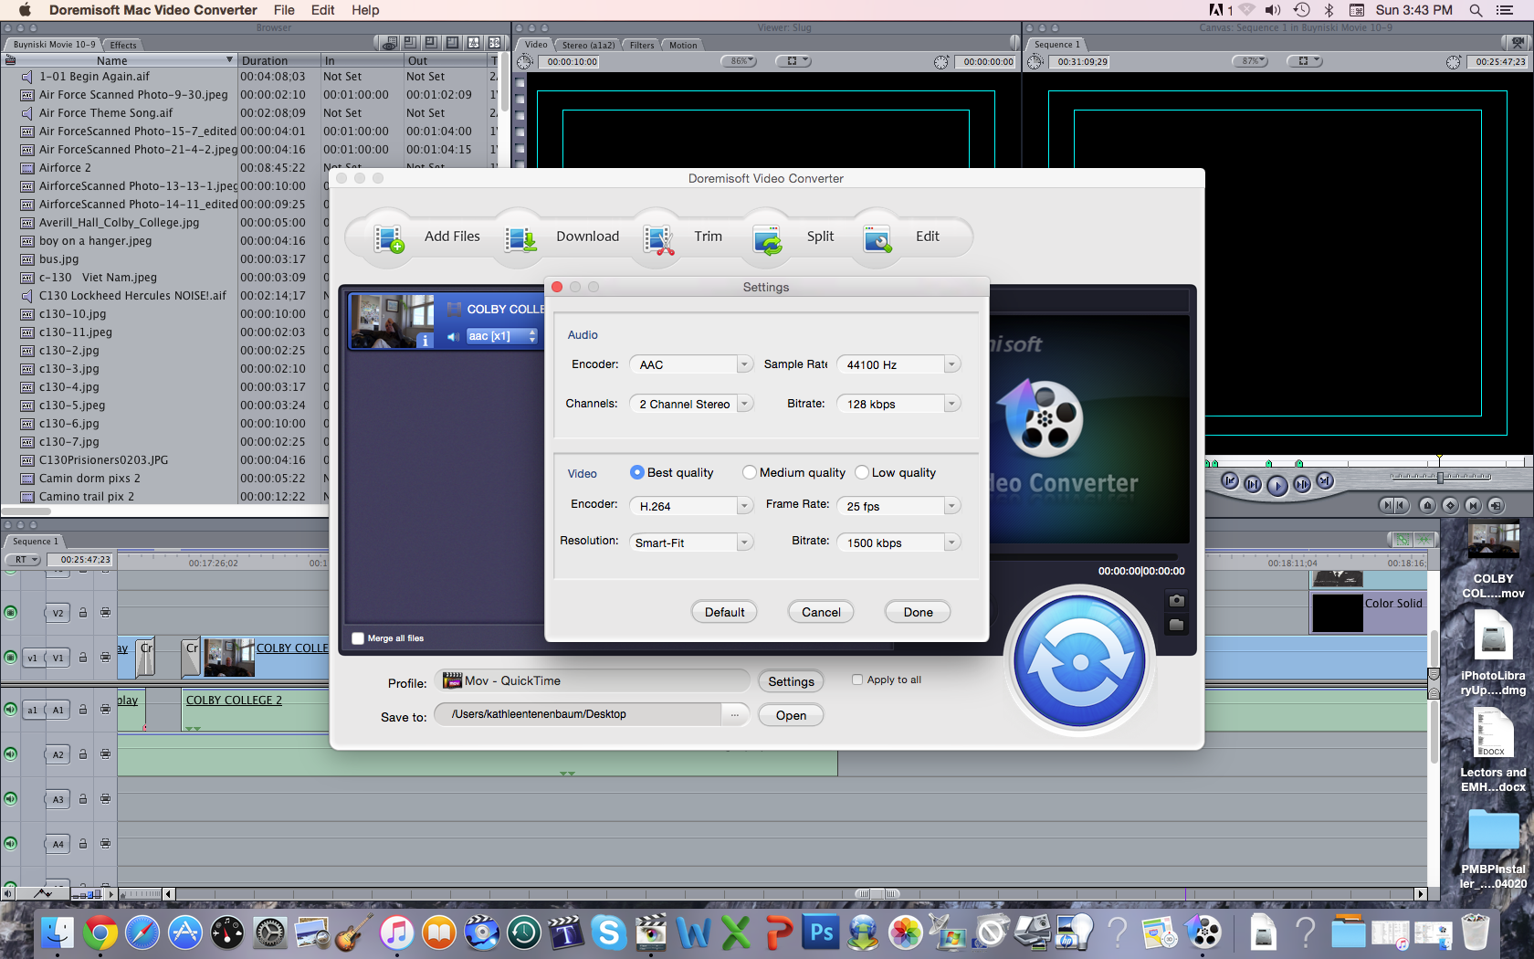Image resolution: width=1534 pixels, height=959 pixels.
Task: Open the Channels dropdown showing 2 Channel Stereo
Action: 691,404
